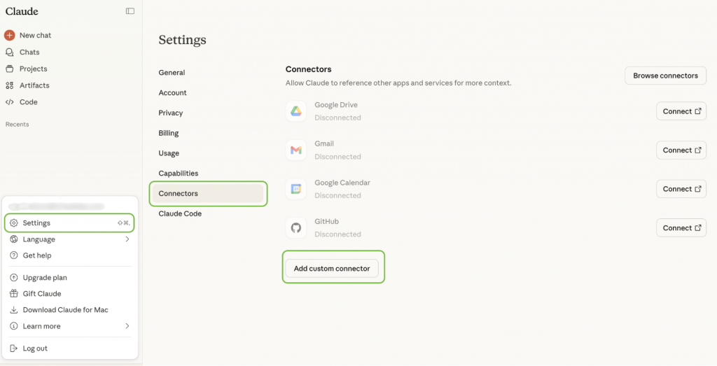Click the Google Calendar connector icon
This screenshot has width=717, height=366.
(x=296, y=189)
